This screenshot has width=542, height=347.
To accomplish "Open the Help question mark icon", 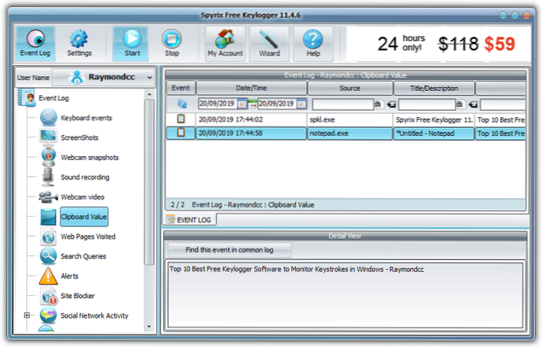I will pyautogui.click(x=312, y=43).
